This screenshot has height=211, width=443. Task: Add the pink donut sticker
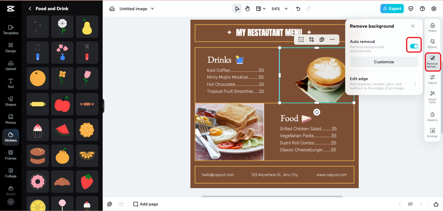(38, 181)
